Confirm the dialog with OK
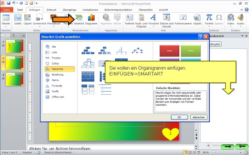This screenshot has height=155, width=249. click(179, 117)
